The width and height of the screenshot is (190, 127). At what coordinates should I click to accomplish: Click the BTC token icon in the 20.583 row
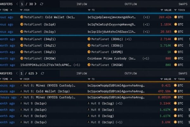pos(175,32)
